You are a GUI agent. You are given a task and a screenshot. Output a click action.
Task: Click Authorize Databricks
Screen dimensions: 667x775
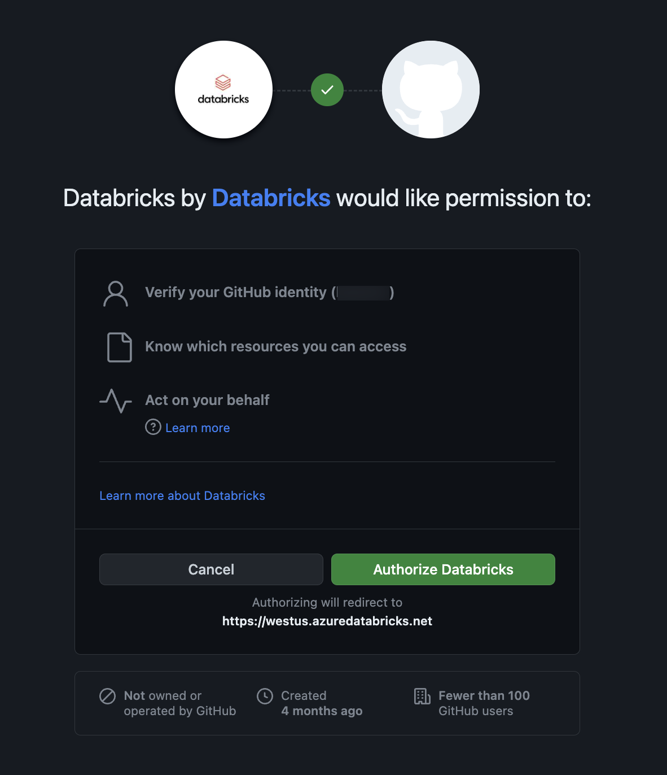click(443, 569)
